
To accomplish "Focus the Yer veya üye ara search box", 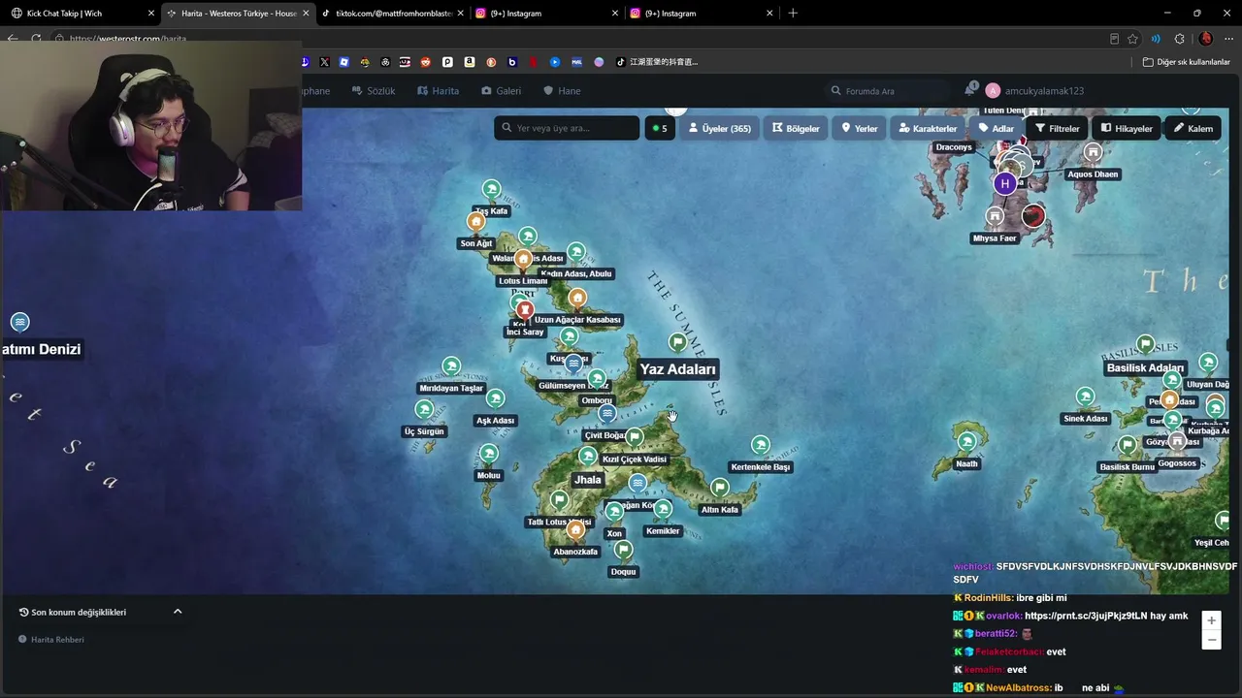I will click(x=568, y=128).
